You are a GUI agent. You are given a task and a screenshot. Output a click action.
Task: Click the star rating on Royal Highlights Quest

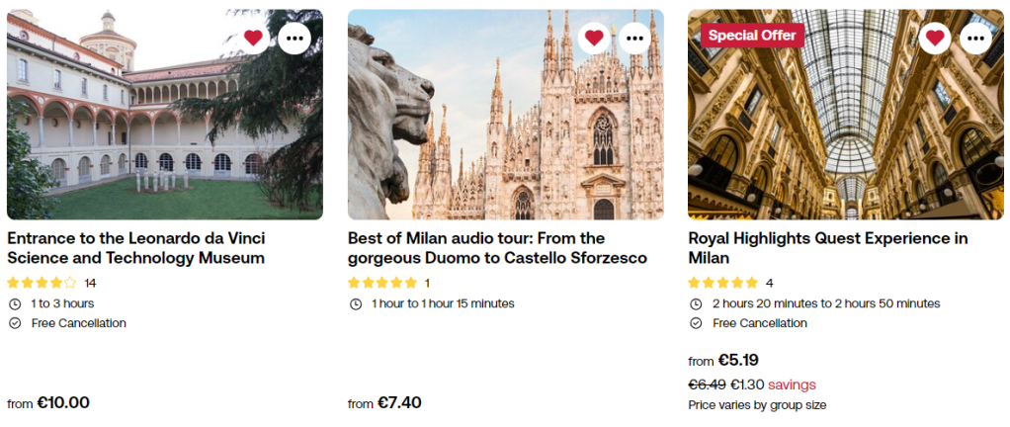[723, 283]
